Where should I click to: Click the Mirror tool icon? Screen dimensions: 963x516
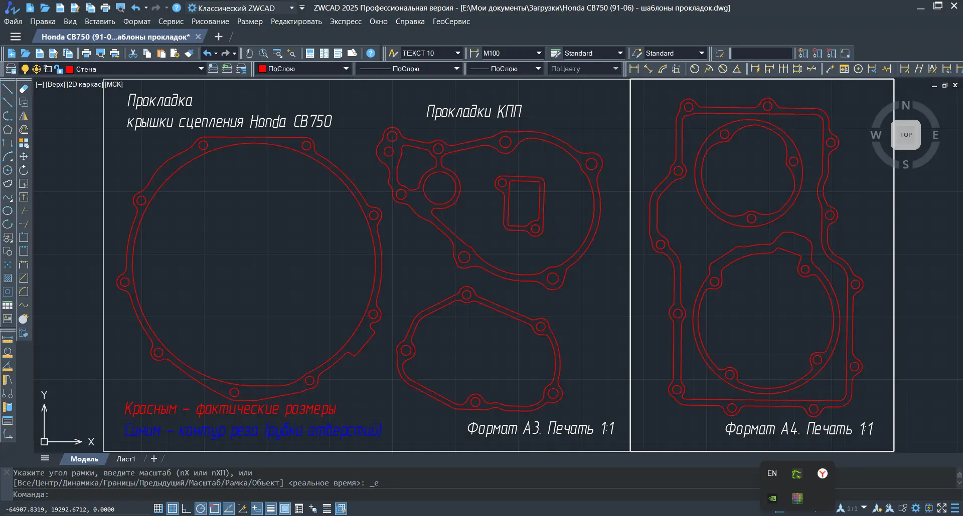pyautogui.click(x=24, y=116)
